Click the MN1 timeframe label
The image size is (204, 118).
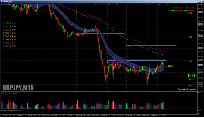coord(193,8)
